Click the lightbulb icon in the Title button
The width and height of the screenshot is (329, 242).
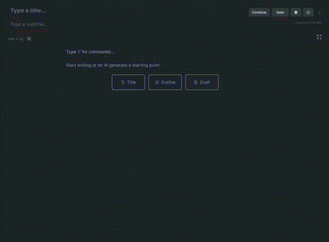[x=123, y=82]
